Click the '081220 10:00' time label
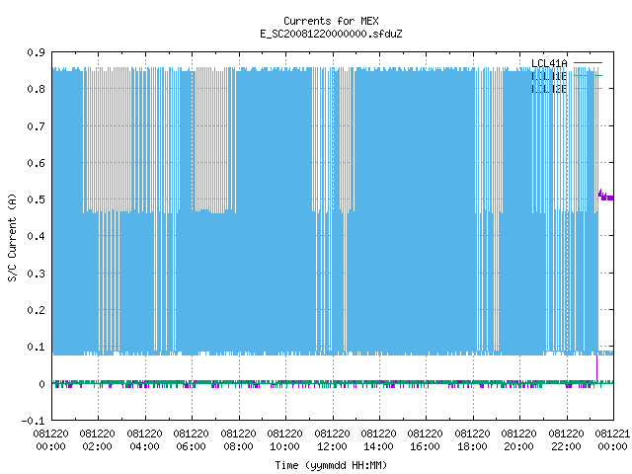The width and height of the screenshot is (632, 474). point(285,440)
